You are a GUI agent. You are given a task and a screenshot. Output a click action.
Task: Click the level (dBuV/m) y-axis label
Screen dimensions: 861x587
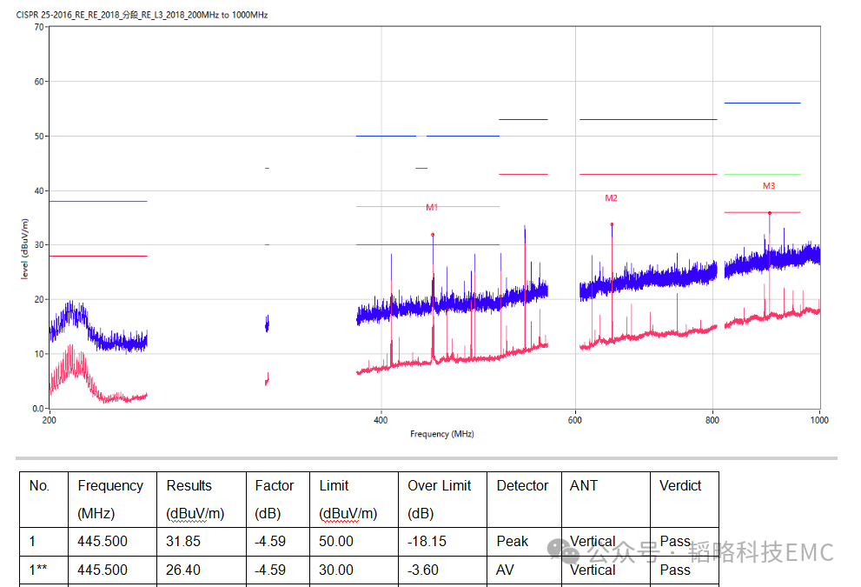pyautogui.click(x=25, y=249)
